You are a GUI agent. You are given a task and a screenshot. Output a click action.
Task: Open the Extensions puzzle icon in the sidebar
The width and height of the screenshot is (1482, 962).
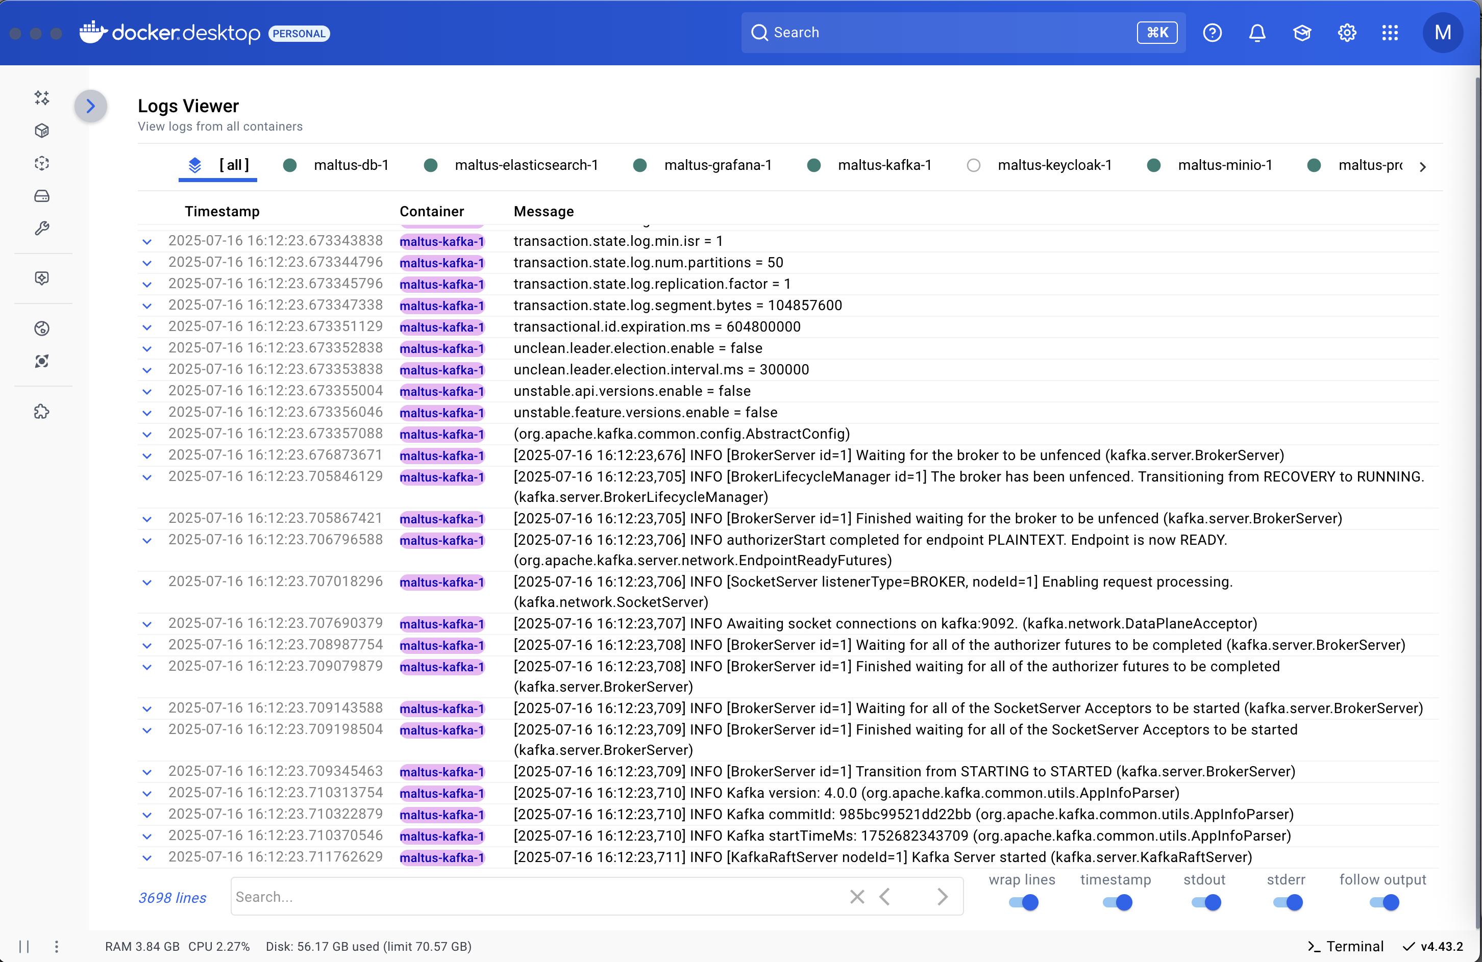[x=42, y=412]
